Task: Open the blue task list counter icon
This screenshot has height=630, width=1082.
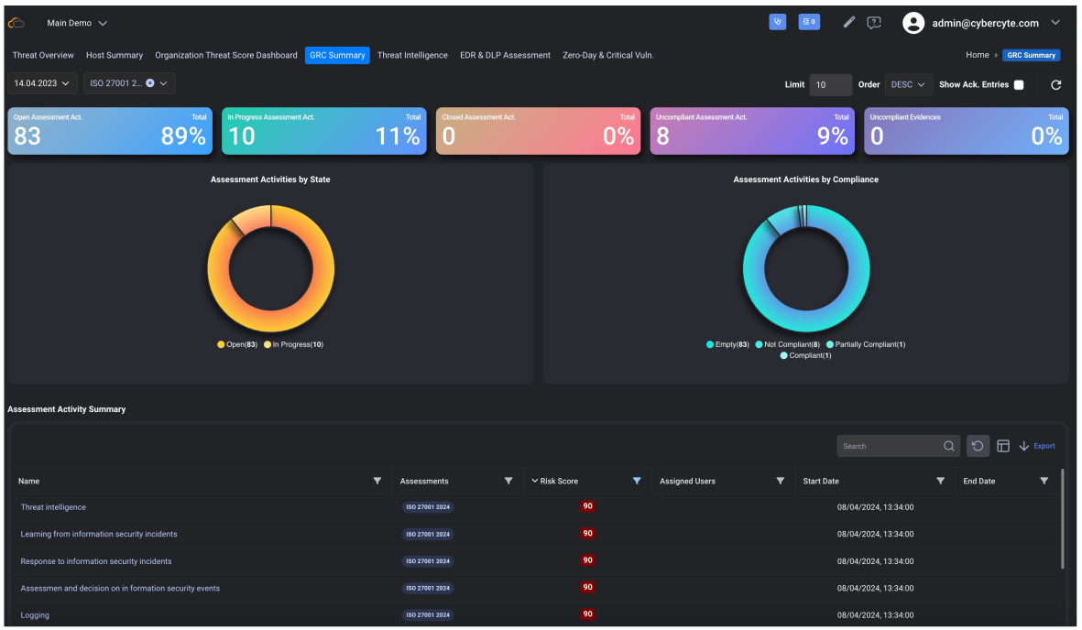Action: pyautogui.click(x=809, y=22)
